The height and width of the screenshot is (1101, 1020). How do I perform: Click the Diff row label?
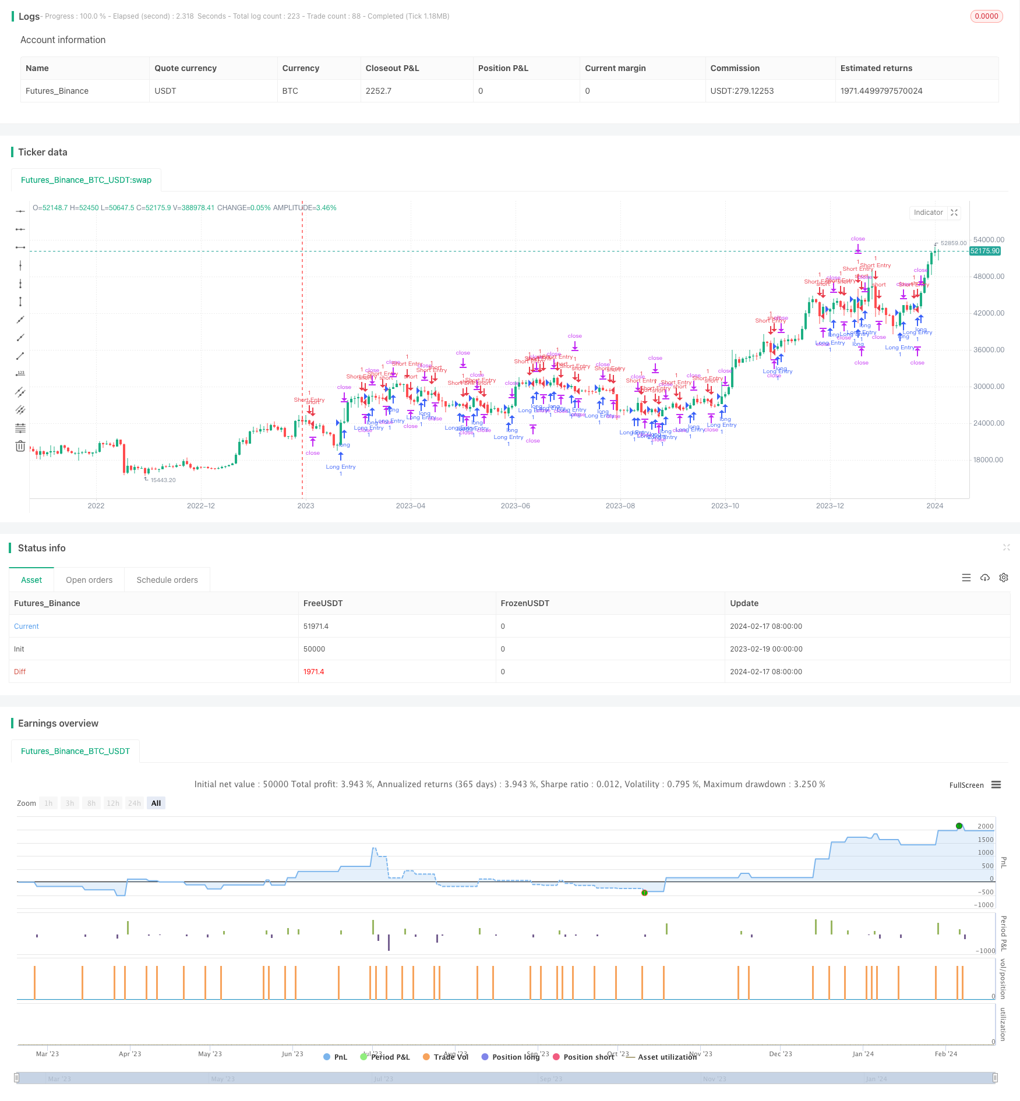pos(20,672)
